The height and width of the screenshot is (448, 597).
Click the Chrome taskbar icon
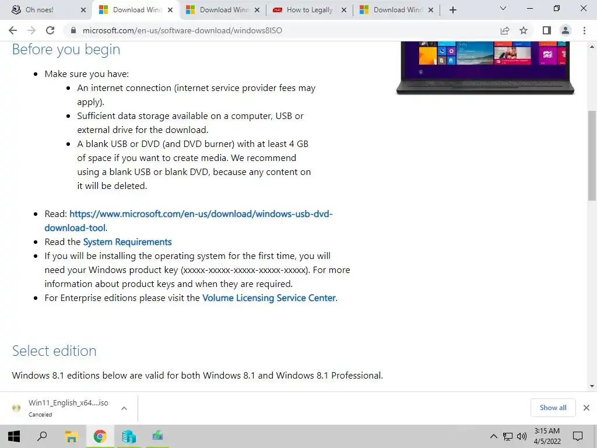pos(100,436)
